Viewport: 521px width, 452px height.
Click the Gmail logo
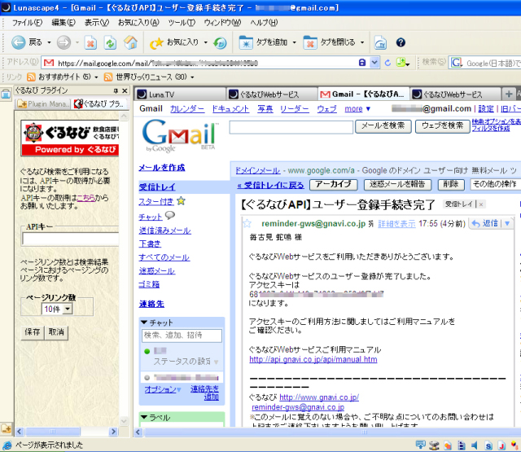pos(180,136)
